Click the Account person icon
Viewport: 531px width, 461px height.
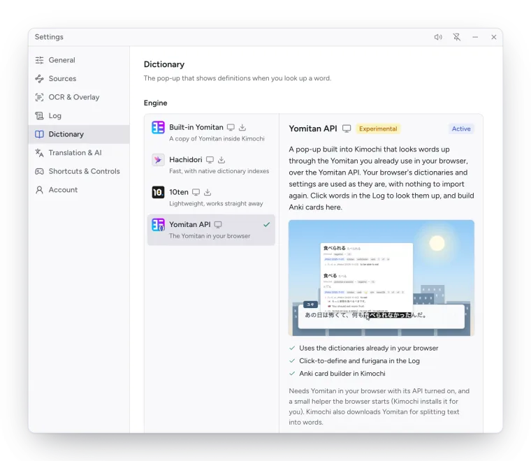pyautogui.click(x=39, y=190)
